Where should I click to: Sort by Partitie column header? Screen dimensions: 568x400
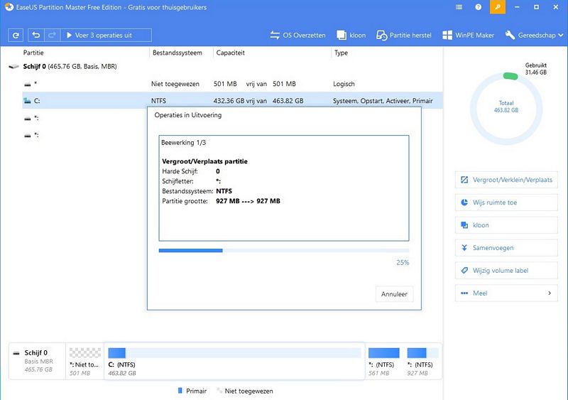click(33, 53)
